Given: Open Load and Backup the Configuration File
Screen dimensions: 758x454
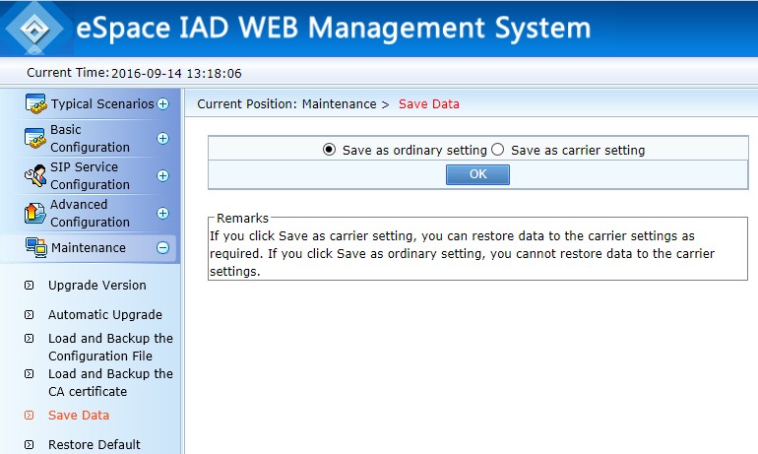Looking at the screenshot, I should tap(110, 347).
